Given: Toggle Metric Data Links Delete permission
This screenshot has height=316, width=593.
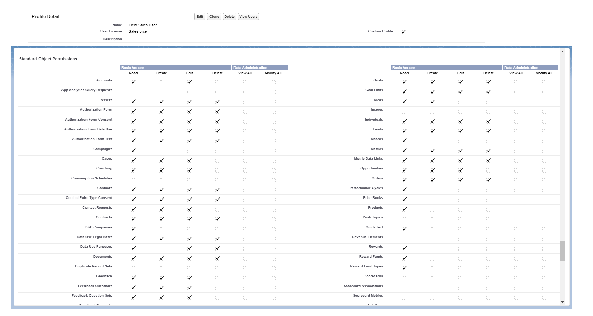Looking at the screenshot, I should 489,160.
